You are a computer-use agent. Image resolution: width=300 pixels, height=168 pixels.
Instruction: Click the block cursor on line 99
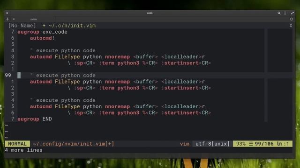coord(19,75)
